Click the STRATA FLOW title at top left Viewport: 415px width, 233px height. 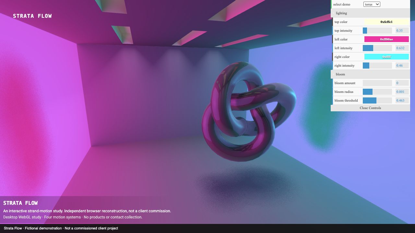[x=32, y=16]
